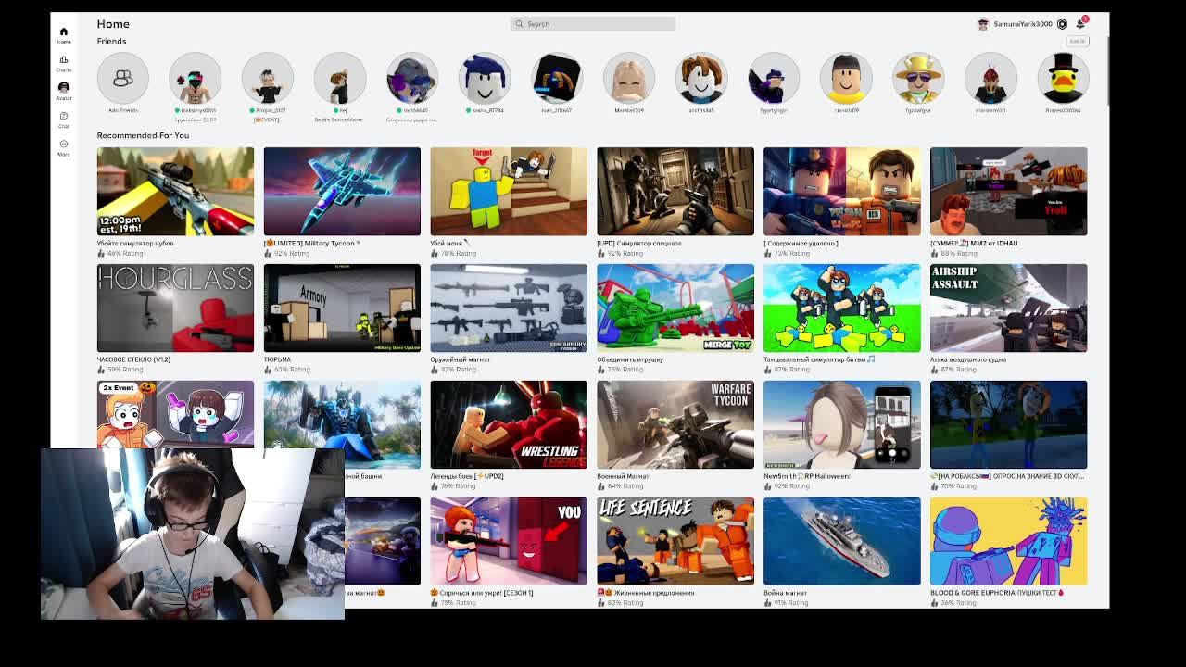Open Blood & Gore Euphoria thumbnail
This screenshot has height=667, width=1186.
pyautogui.click(x=1009, y=541)
